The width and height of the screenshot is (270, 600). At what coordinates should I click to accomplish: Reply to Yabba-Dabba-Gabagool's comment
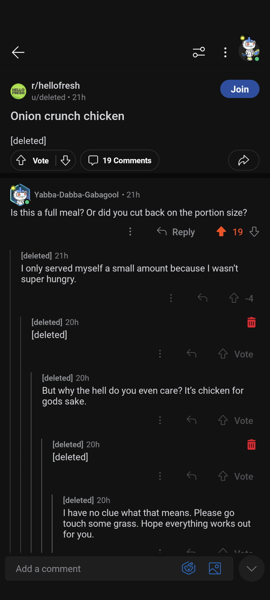176,232
